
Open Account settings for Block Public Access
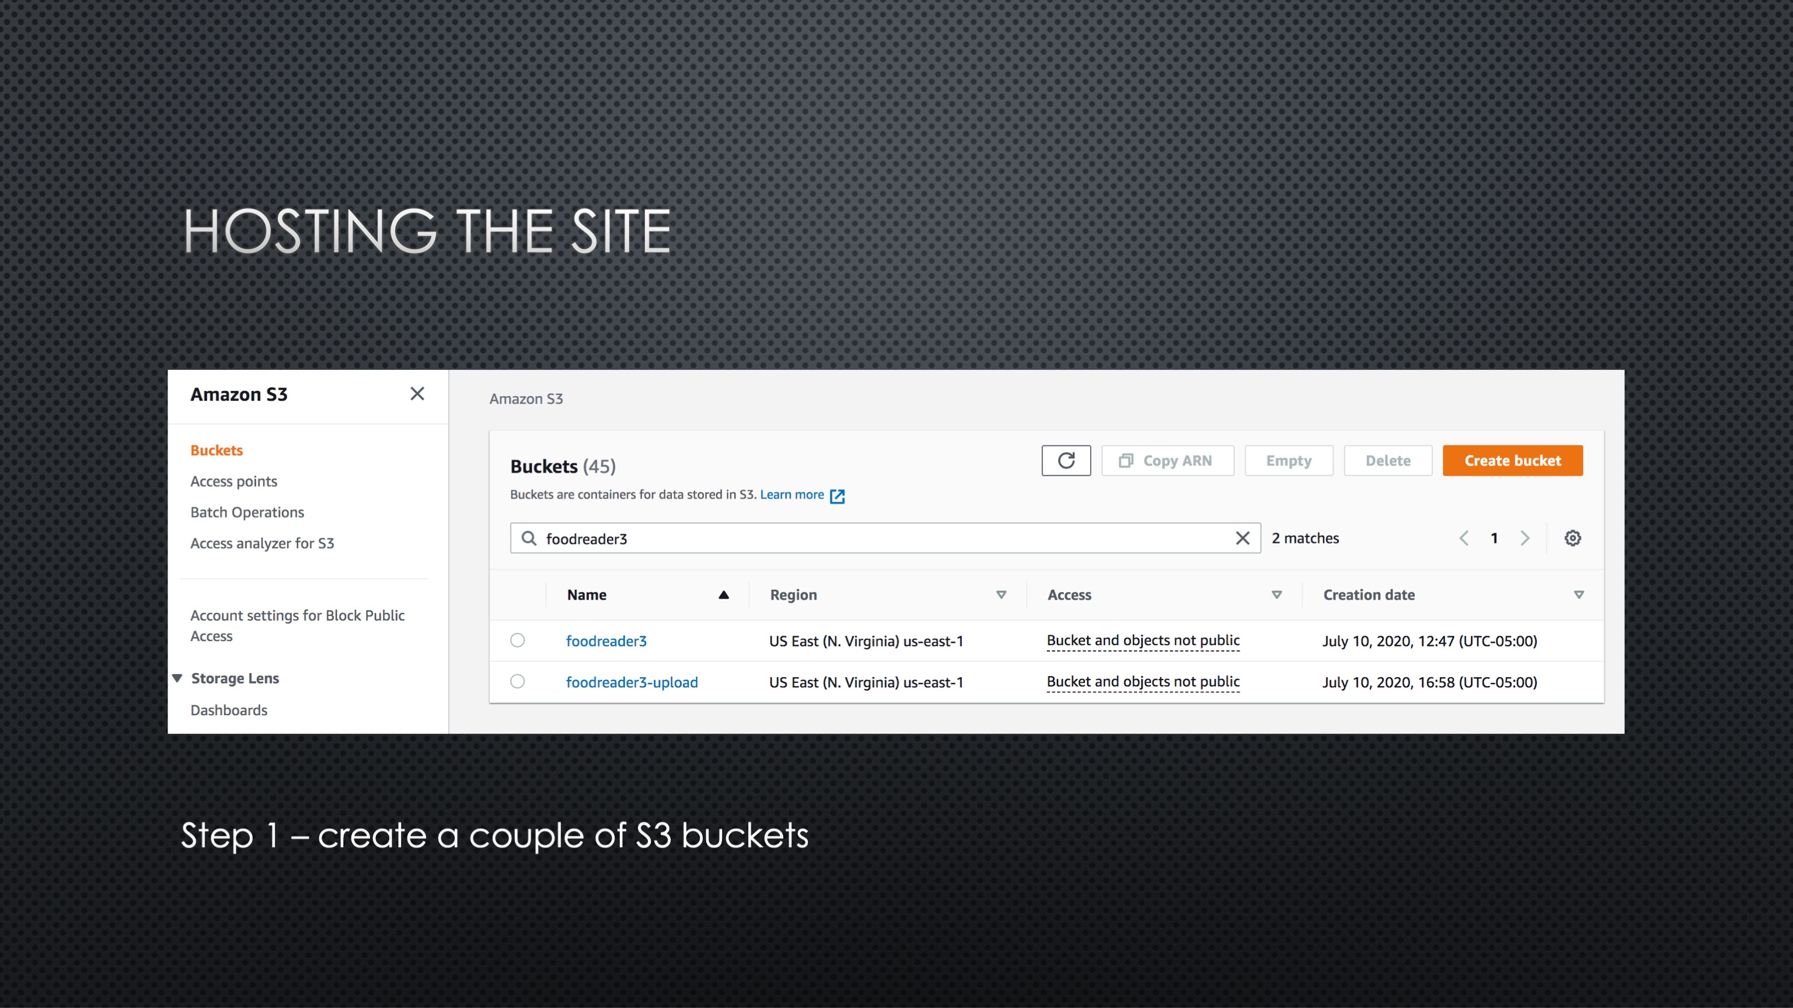coord(297,625)
